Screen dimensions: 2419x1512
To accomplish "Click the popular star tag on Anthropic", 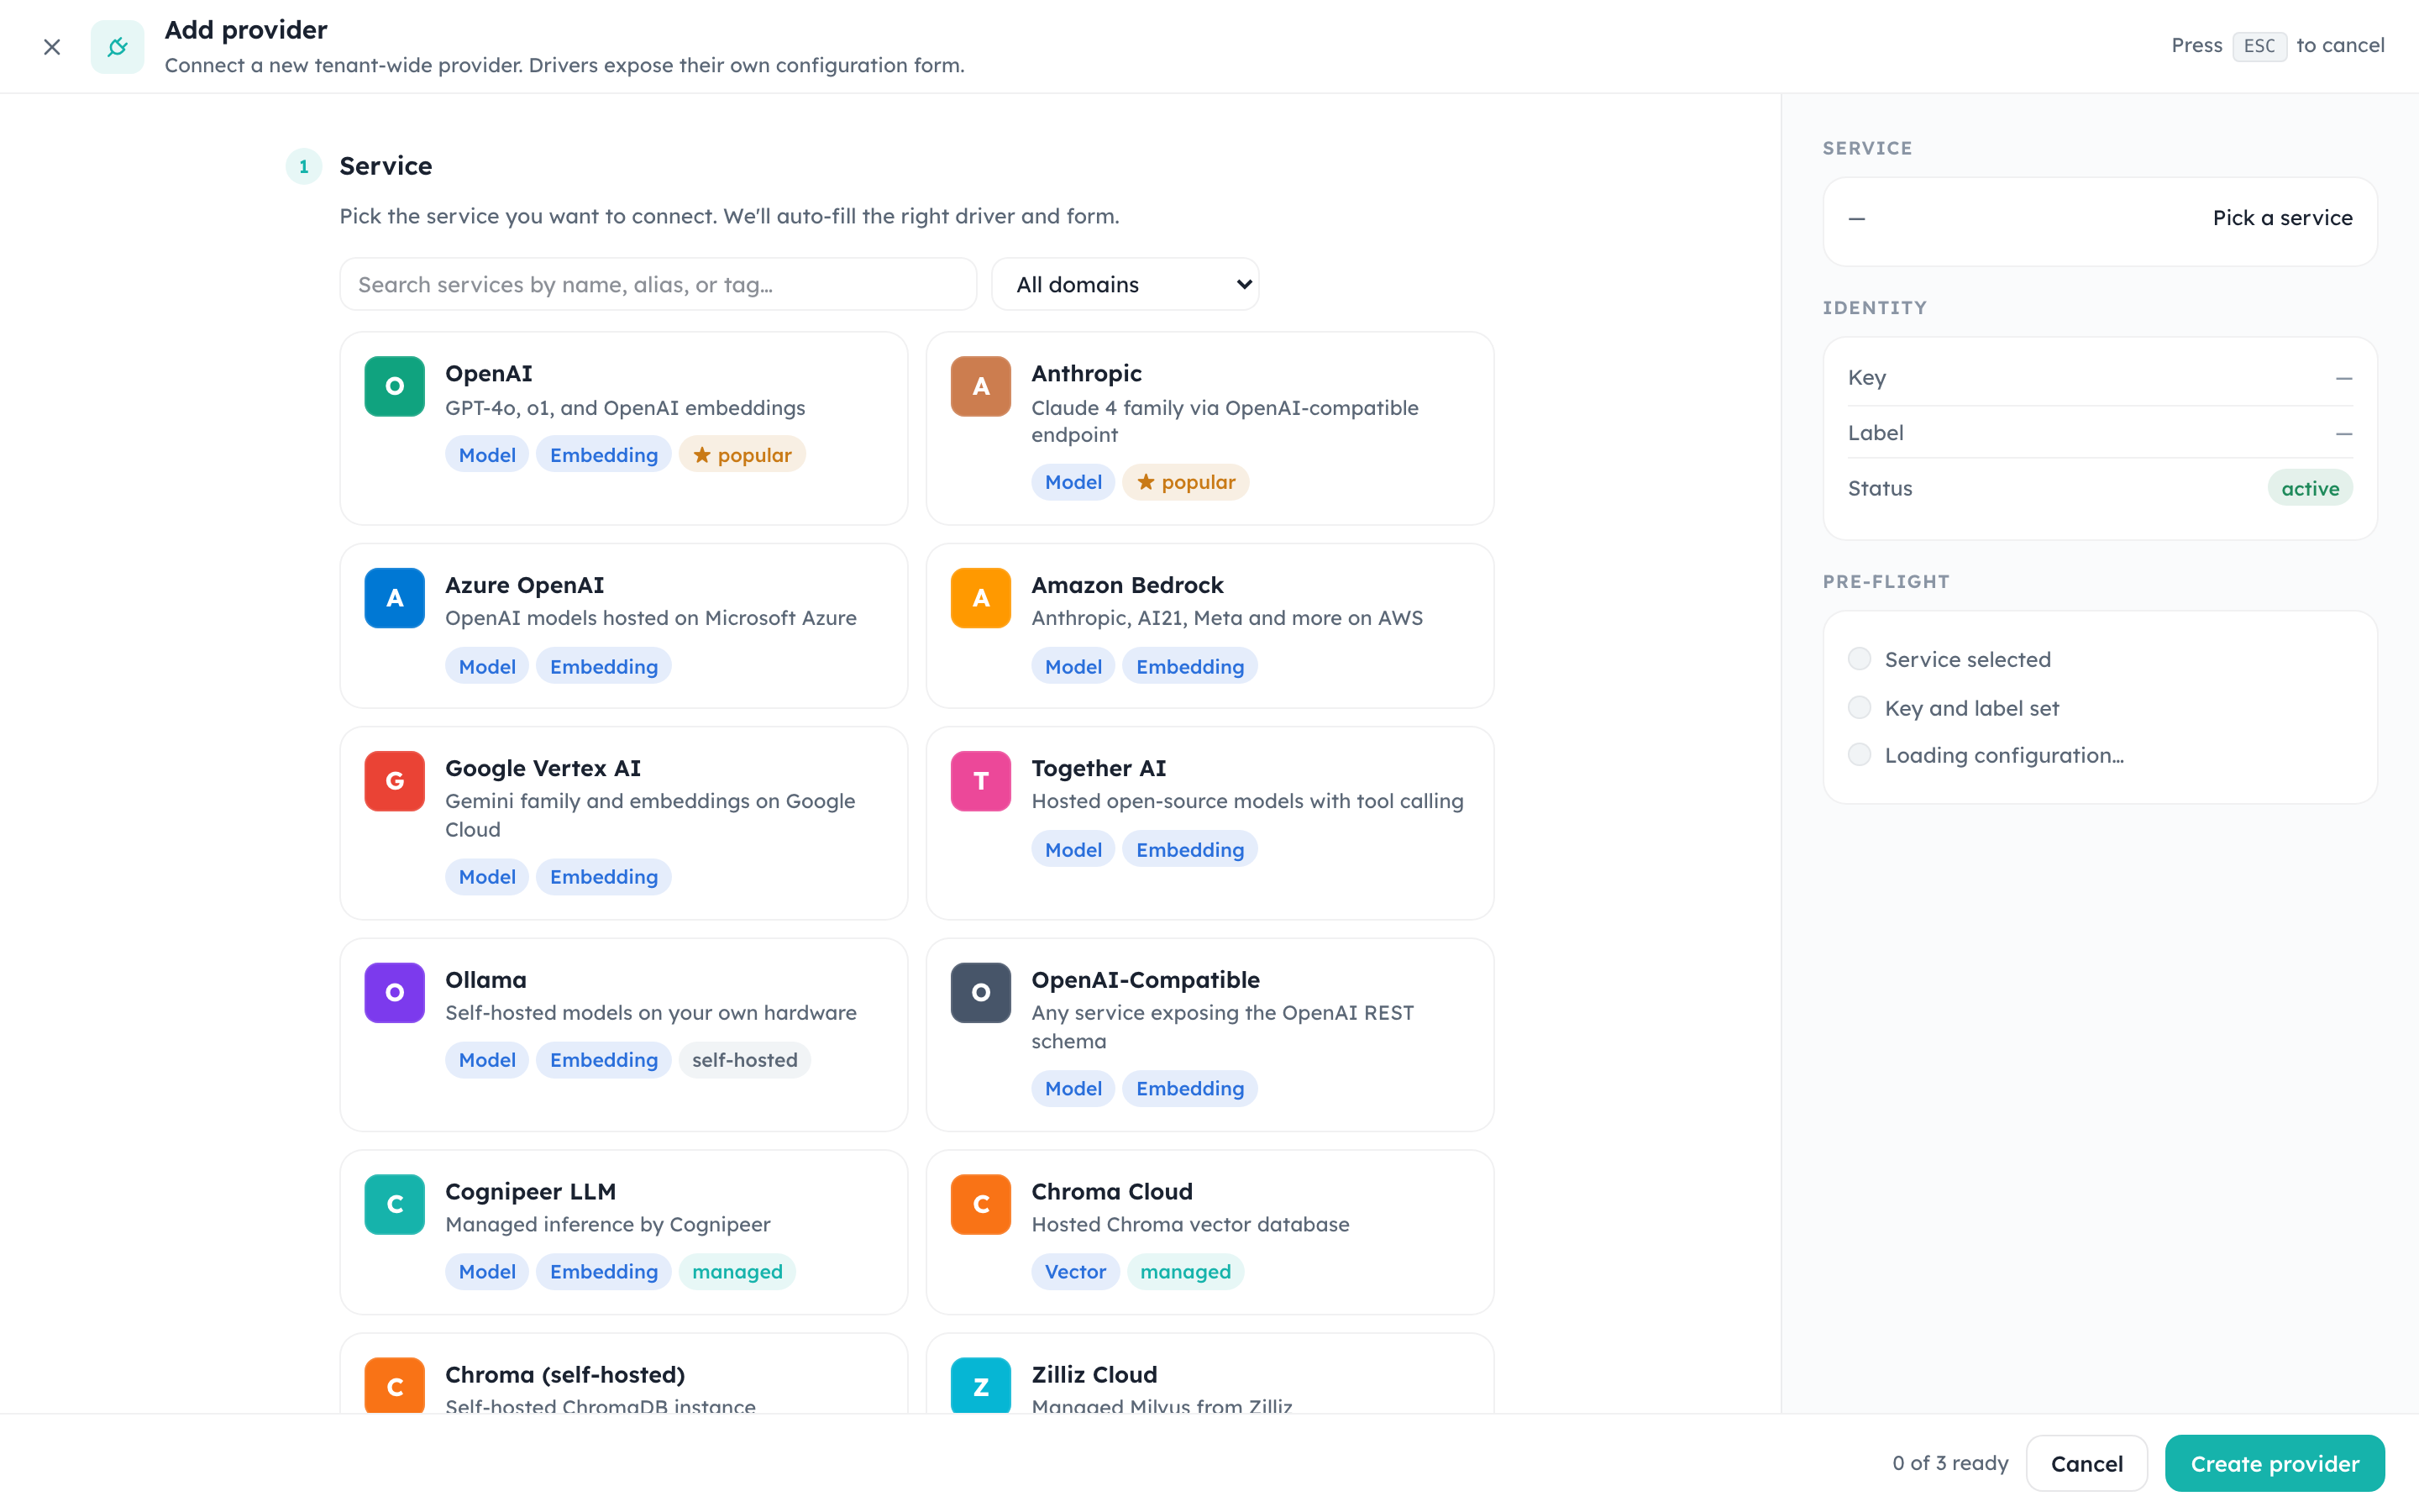I will coord(1185,482).
